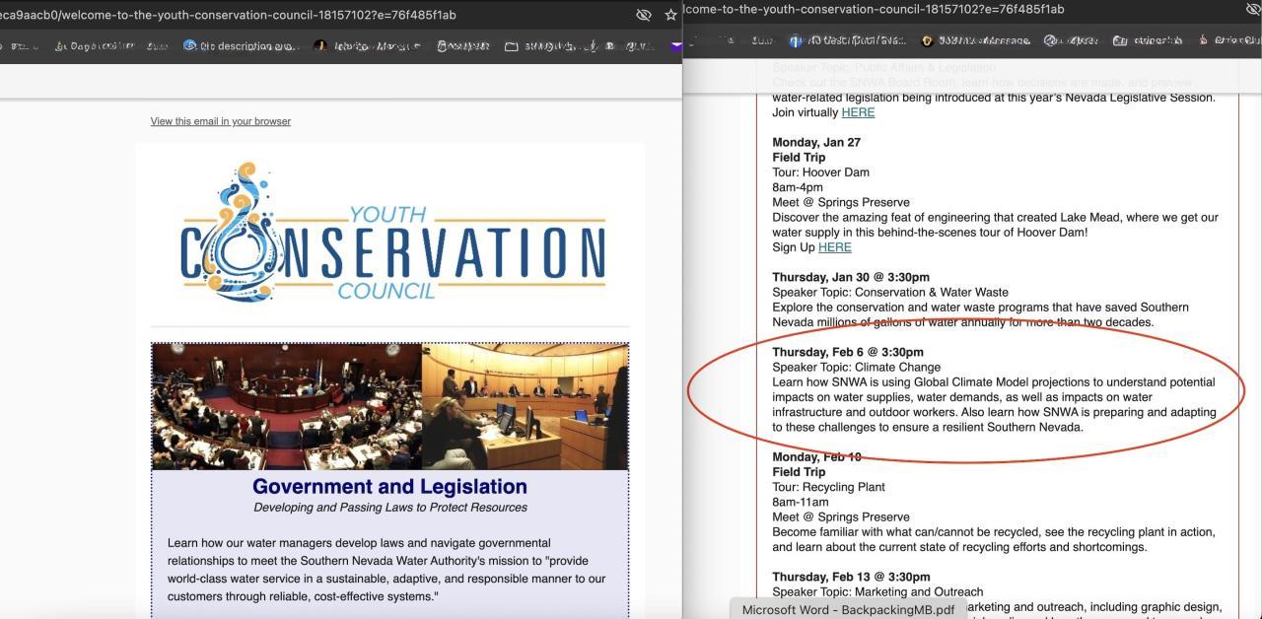Click the 'Field Trip' label under Monday, Jan 27
Viewport: 1262px width, 619px height.
tap(799, 157)
